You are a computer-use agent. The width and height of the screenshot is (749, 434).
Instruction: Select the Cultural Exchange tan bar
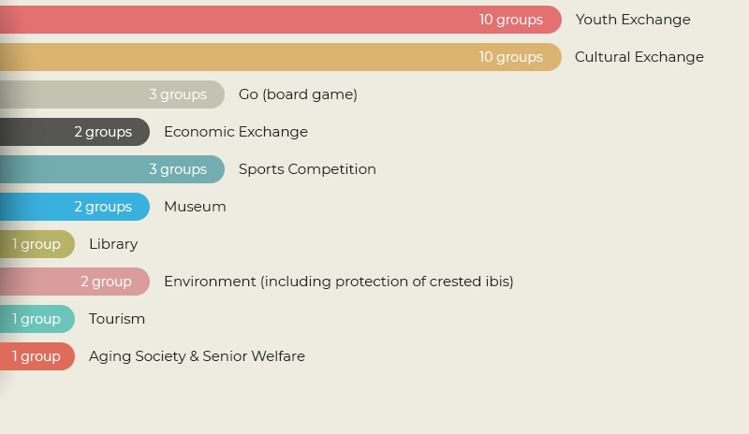[x=281, y=57]
